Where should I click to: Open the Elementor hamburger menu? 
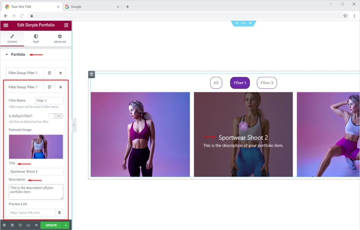[6, 25]
